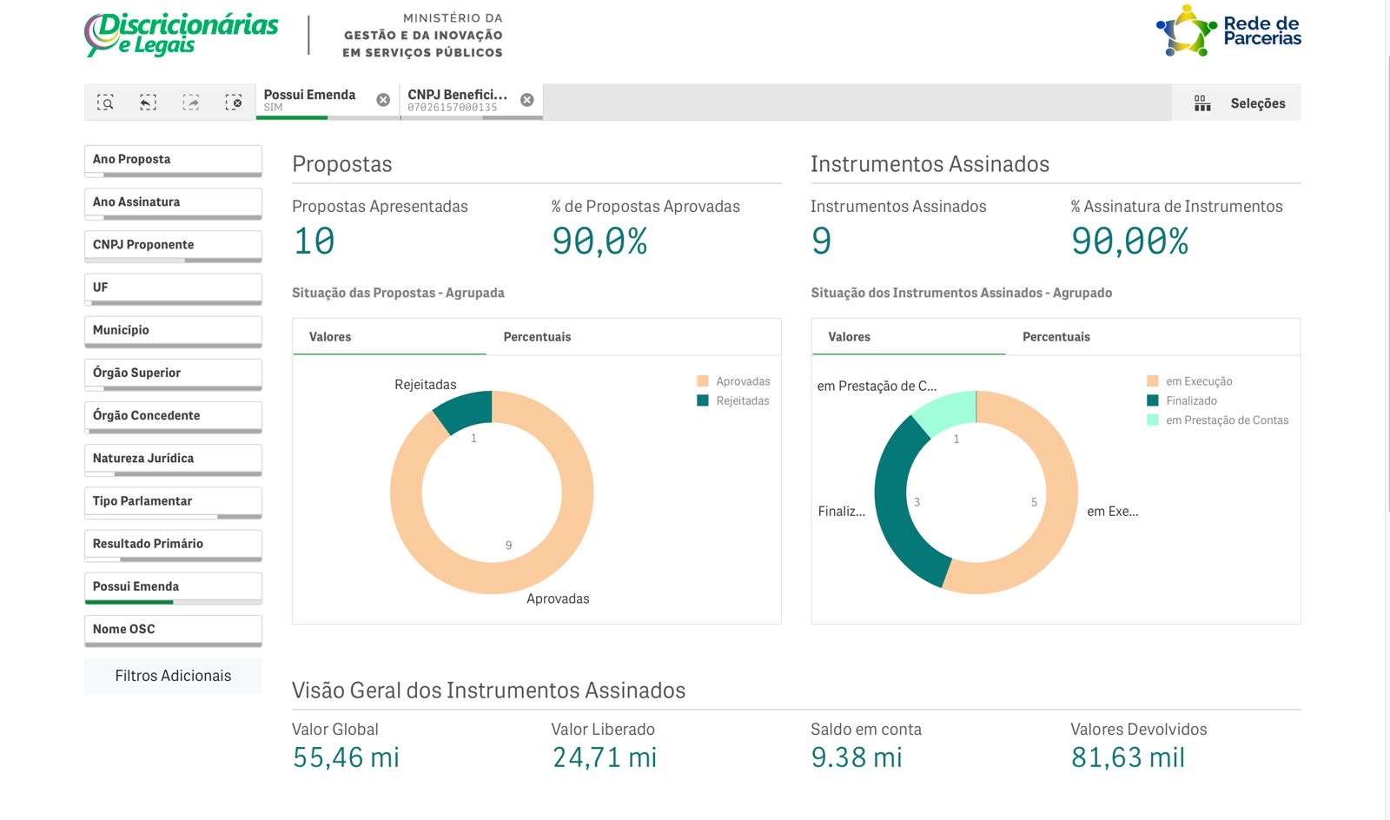Open the UF filter list
This screenshot has height=820, width=1390.
pos(173,288)
